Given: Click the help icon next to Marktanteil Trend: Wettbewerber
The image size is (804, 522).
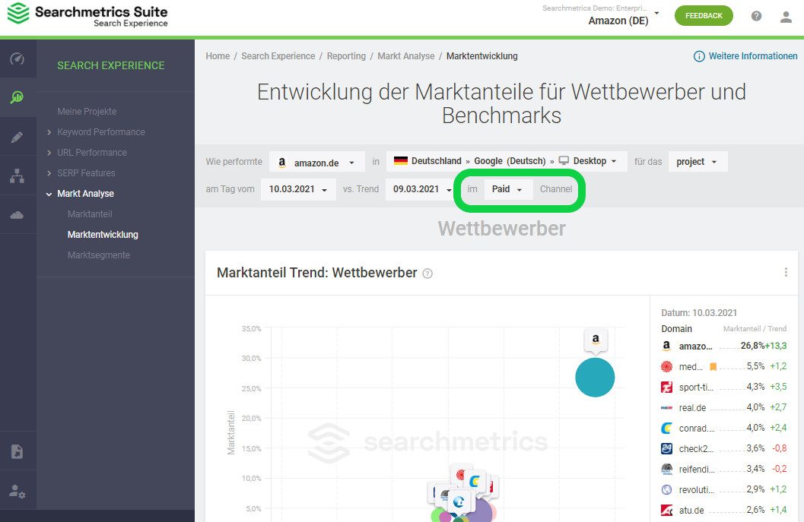Looking at the screenshot, I should click(427, 274).
